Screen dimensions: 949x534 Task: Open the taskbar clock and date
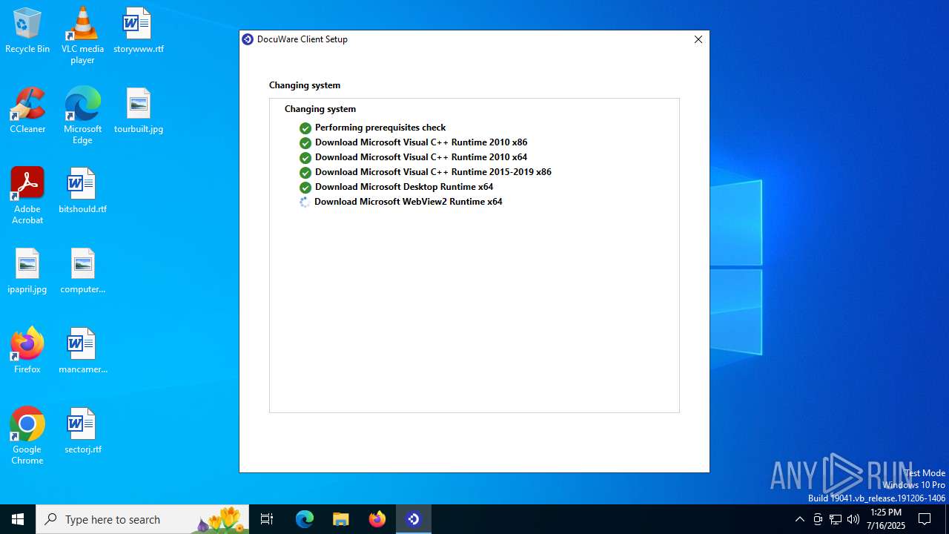pos(887,519)
